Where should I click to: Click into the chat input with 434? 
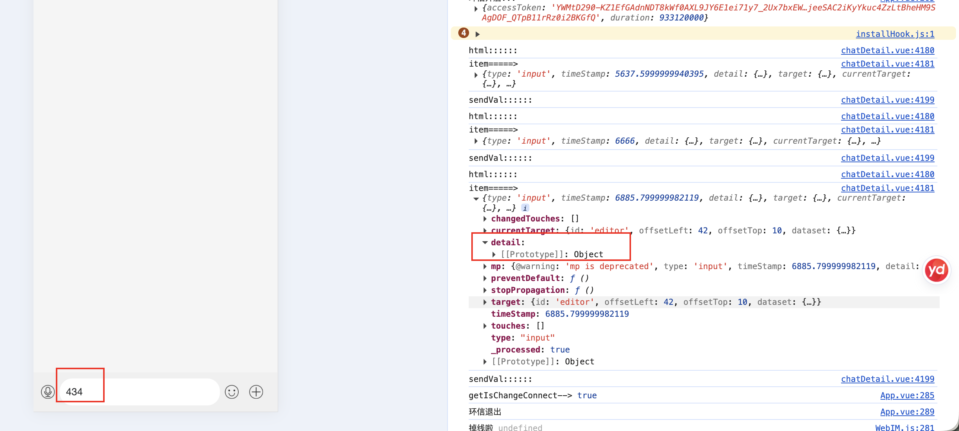click(x=140, y=392)
